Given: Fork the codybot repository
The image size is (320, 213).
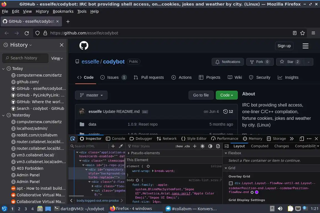Looking at the screenshot, I should pyautogui.click(x=260, y=62).
